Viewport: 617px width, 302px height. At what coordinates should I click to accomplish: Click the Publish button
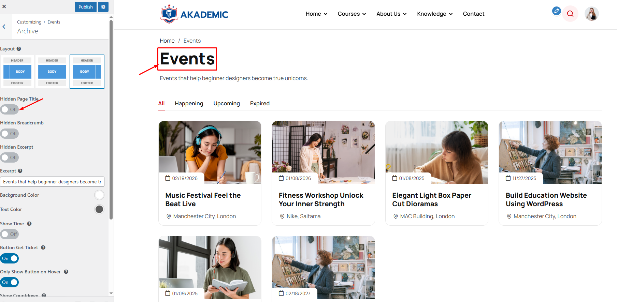tap(86, 7)
